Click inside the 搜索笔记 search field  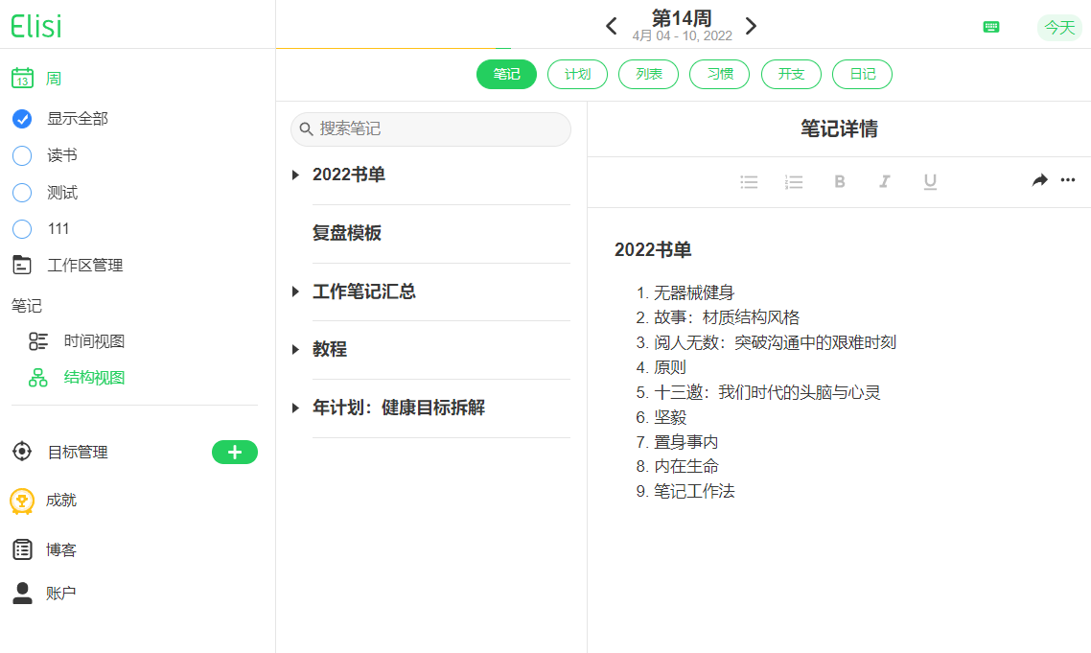pos(430,128)
